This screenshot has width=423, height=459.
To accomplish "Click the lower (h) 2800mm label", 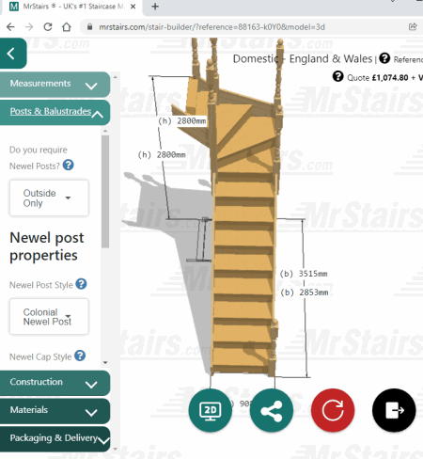I will [162, 154].
